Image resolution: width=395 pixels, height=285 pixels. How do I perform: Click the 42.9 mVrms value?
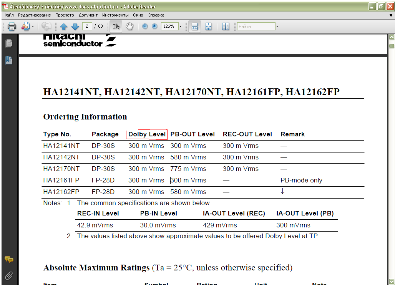click(x=95, y=225)
